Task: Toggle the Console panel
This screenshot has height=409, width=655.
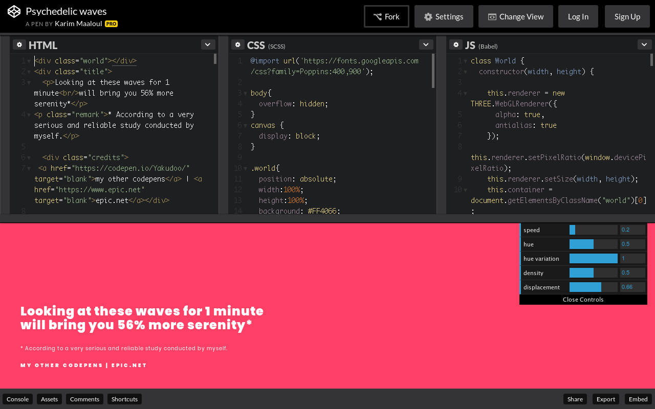Action: 17,399
